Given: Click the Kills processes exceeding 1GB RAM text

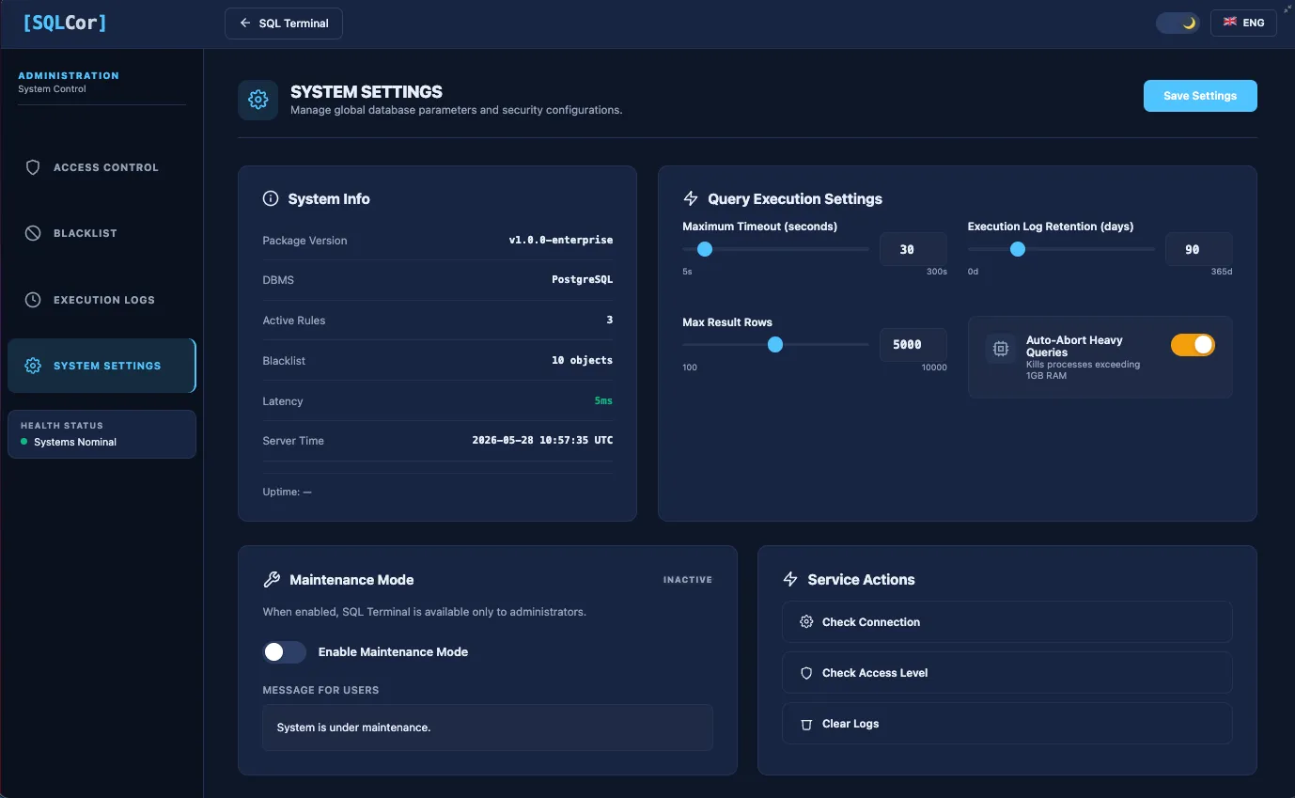Looking at the screenshot, I should (x=1083, y=369).
